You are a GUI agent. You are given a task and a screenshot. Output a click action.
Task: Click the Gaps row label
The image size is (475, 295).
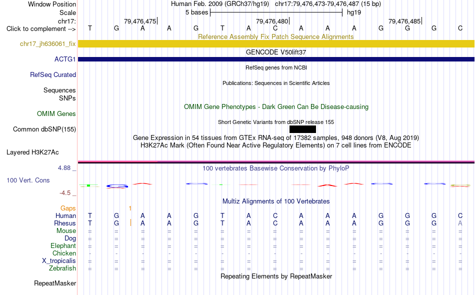tap(68, 208)
